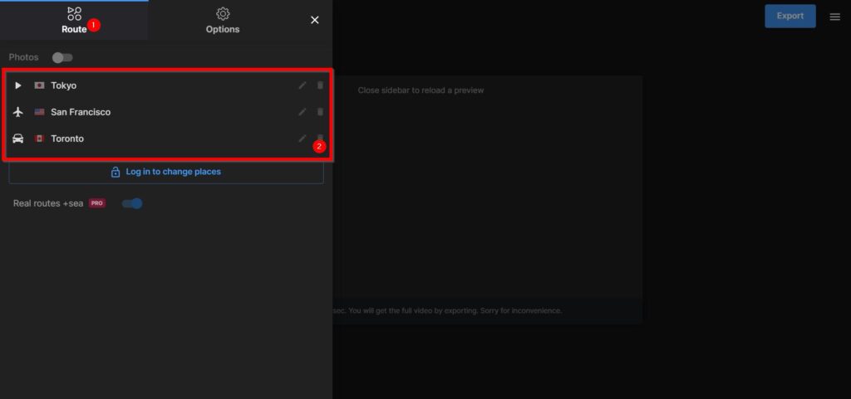Image resolution: width=851 pixels, height=399 pixels.
Task: Select the San Francisco place name
Action: click(81, 112)
